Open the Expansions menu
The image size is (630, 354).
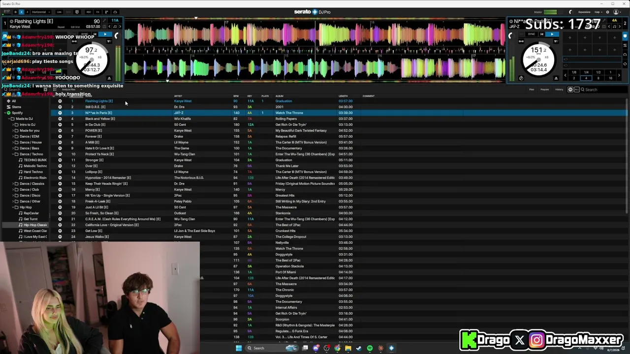click(584, 12)
